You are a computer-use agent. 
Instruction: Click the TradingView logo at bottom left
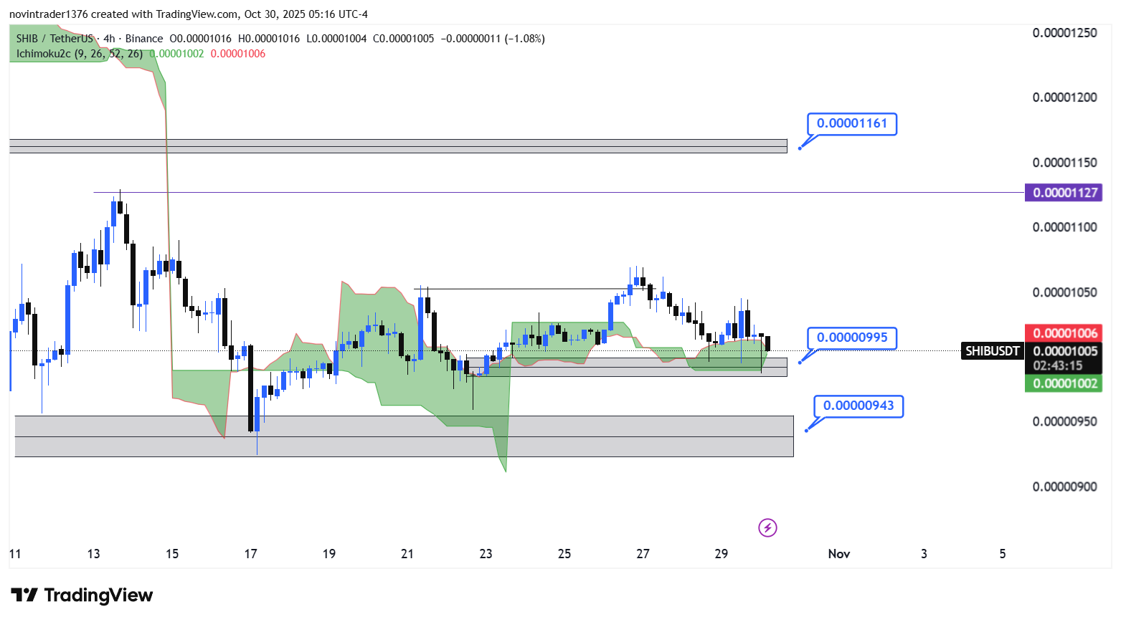click(x=82, y=595)
